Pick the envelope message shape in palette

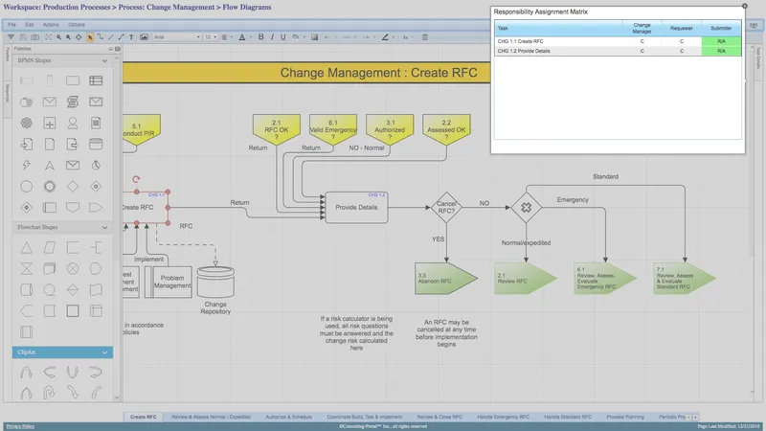pos(50,102)
